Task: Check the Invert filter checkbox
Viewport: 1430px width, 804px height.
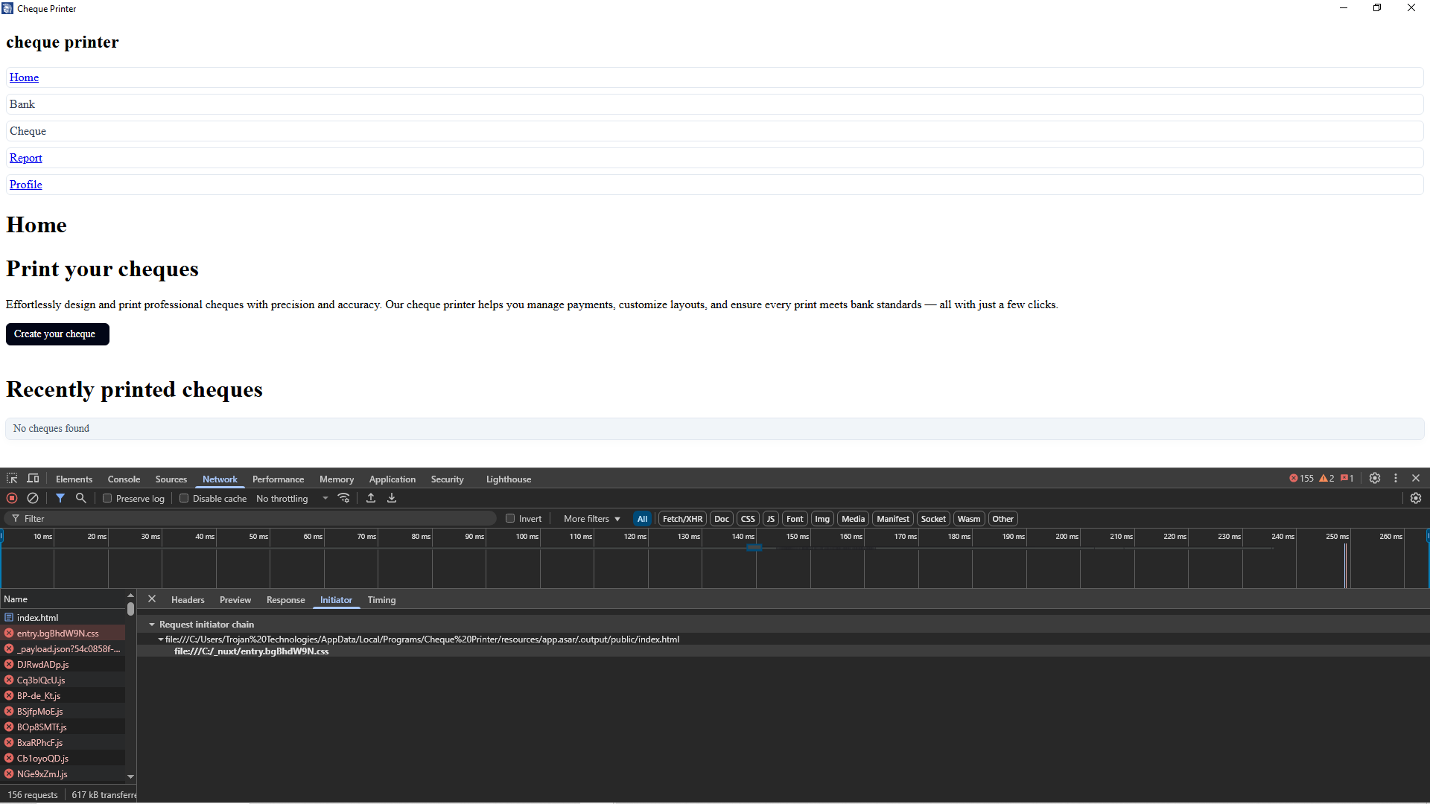Action: 510,519
